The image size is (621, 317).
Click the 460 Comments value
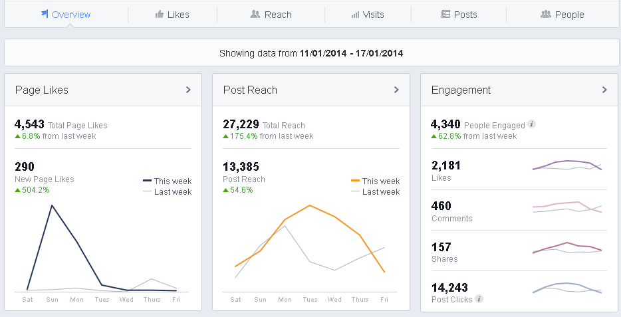(441, 206)
